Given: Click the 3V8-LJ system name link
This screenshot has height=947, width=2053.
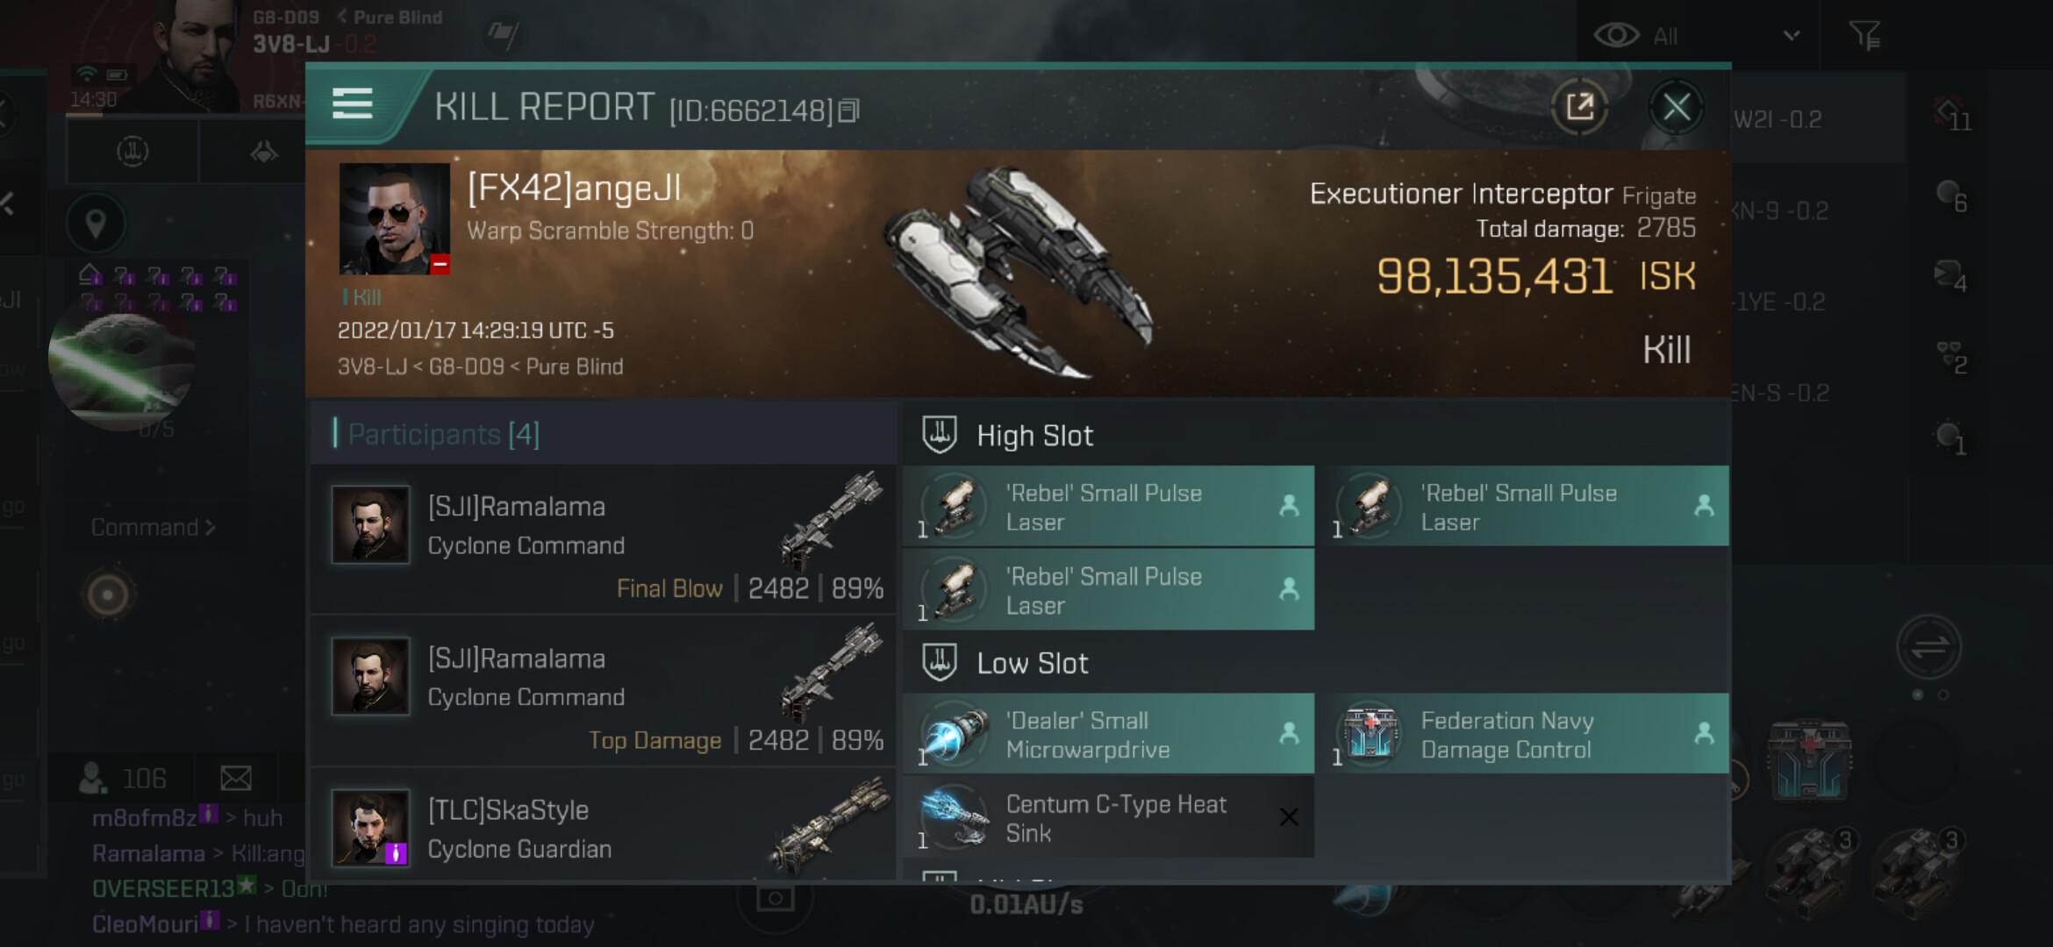Looking at the screenshot, I should [x=291, y=44].
